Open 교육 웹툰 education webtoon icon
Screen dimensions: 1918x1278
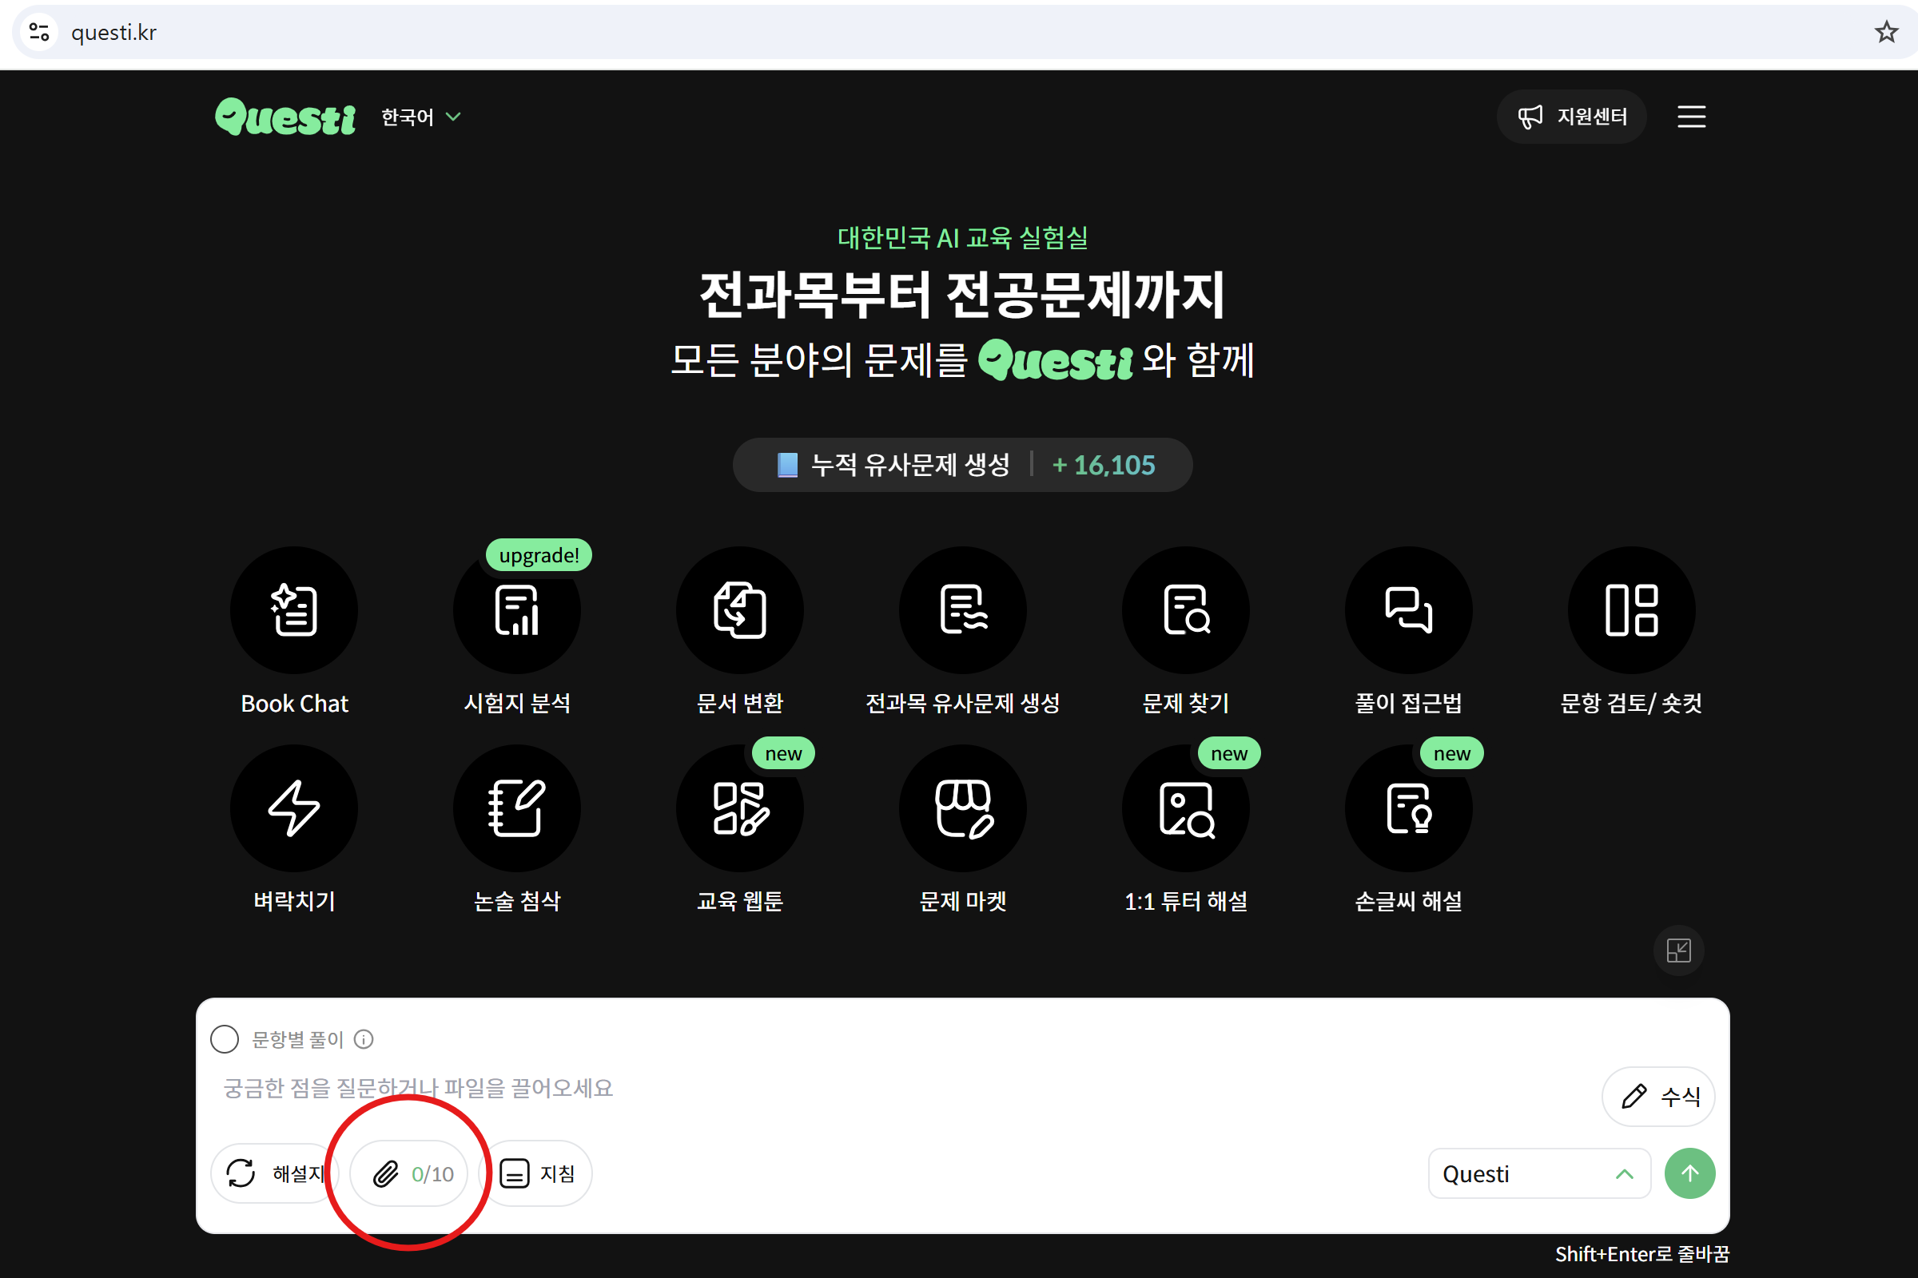click(740, 808)
